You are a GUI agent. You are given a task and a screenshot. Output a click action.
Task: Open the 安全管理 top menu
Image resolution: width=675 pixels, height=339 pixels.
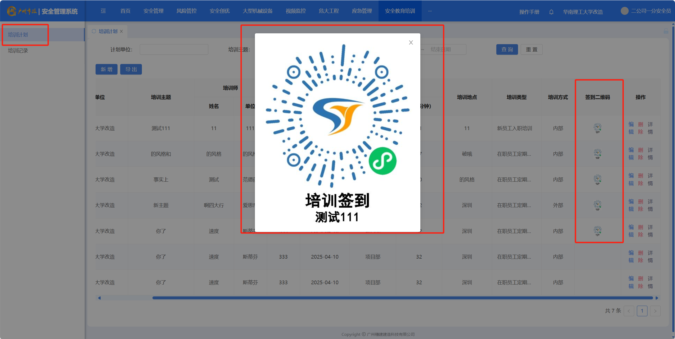pyautogui.click(x=154, y=11)
